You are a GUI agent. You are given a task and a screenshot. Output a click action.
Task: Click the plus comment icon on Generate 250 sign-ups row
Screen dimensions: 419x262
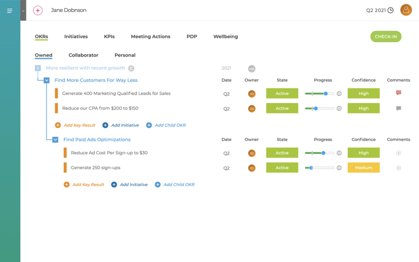(398, 168)
